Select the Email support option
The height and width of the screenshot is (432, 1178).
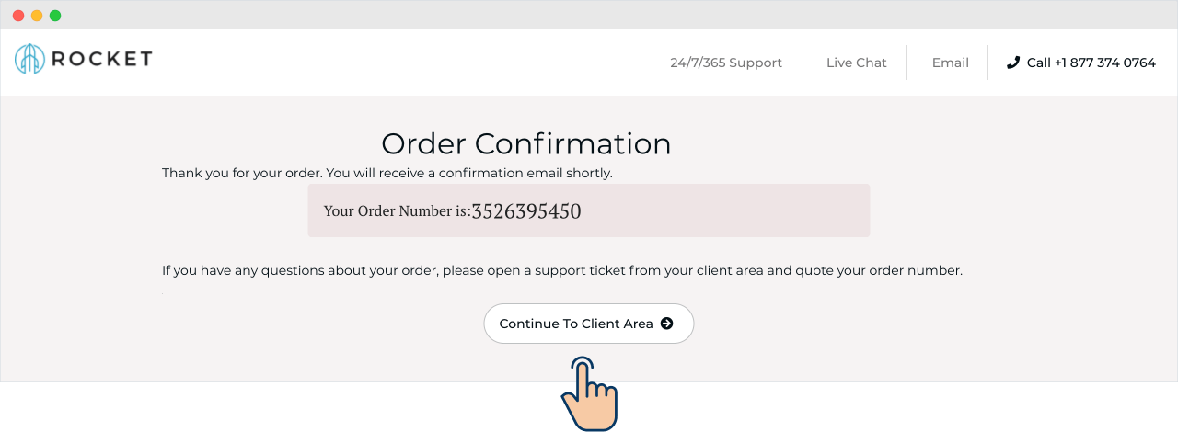coord(950,63)
